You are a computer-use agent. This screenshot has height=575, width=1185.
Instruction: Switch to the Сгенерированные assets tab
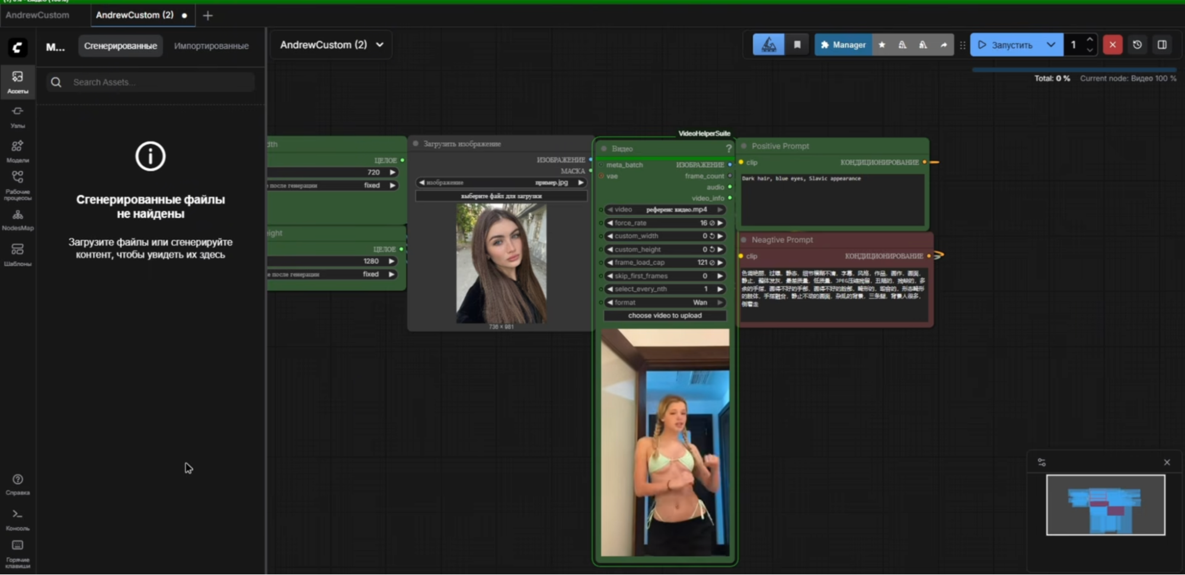click(x=120, y=46)
